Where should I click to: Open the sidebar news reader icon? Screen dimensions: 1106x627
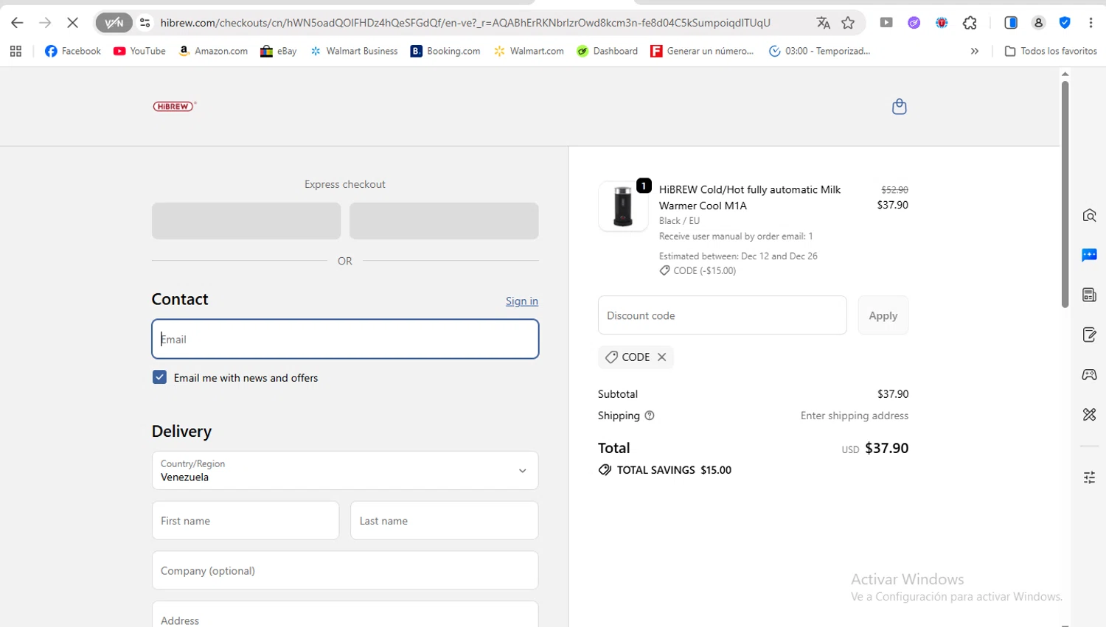tap(1089, 295)
